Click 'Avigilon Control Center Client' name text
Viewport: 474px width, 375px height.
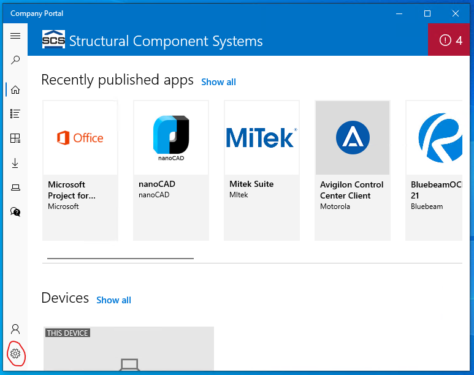pos(351,190)
